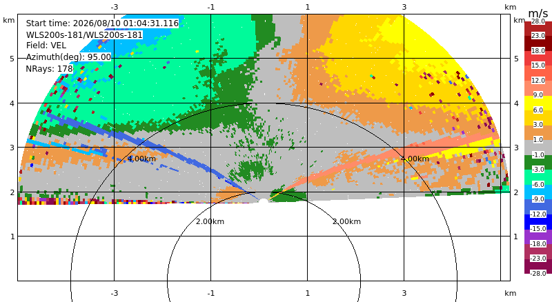Click the left 4.00km range ring label
This screenshot has width=552, height=302.
[141, 159]
